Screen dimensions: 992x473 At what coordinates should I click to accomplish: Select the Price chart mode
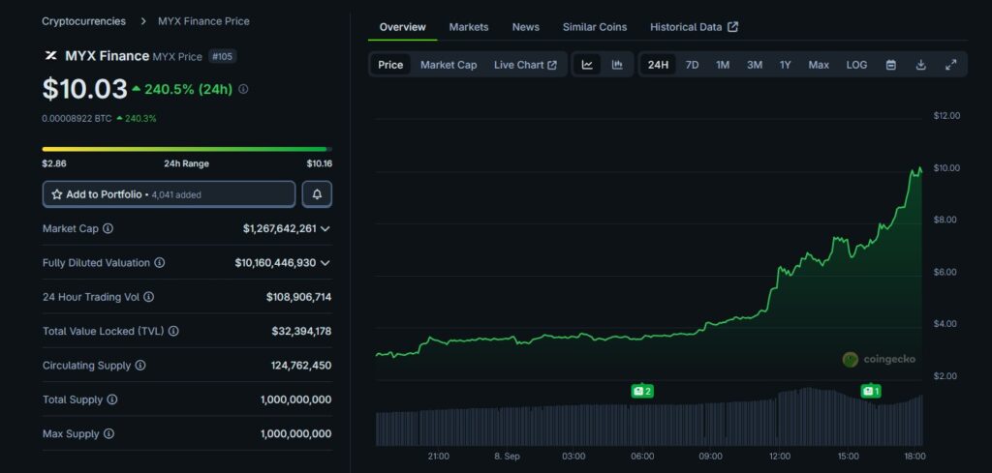[390, 65]
